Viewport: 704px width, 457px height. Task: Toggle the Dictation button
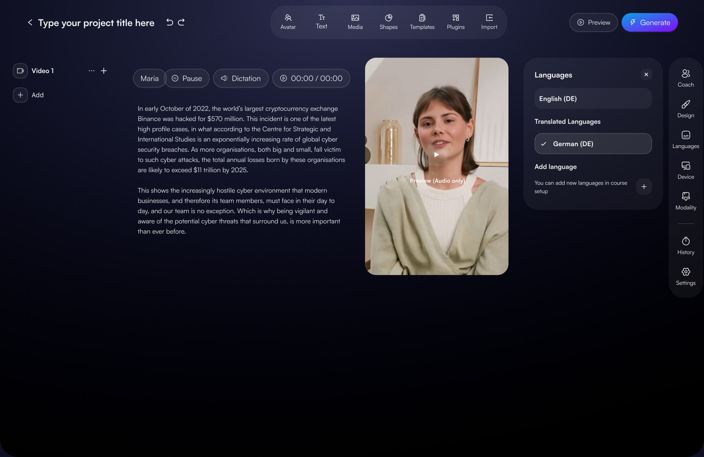pos(240,78)
